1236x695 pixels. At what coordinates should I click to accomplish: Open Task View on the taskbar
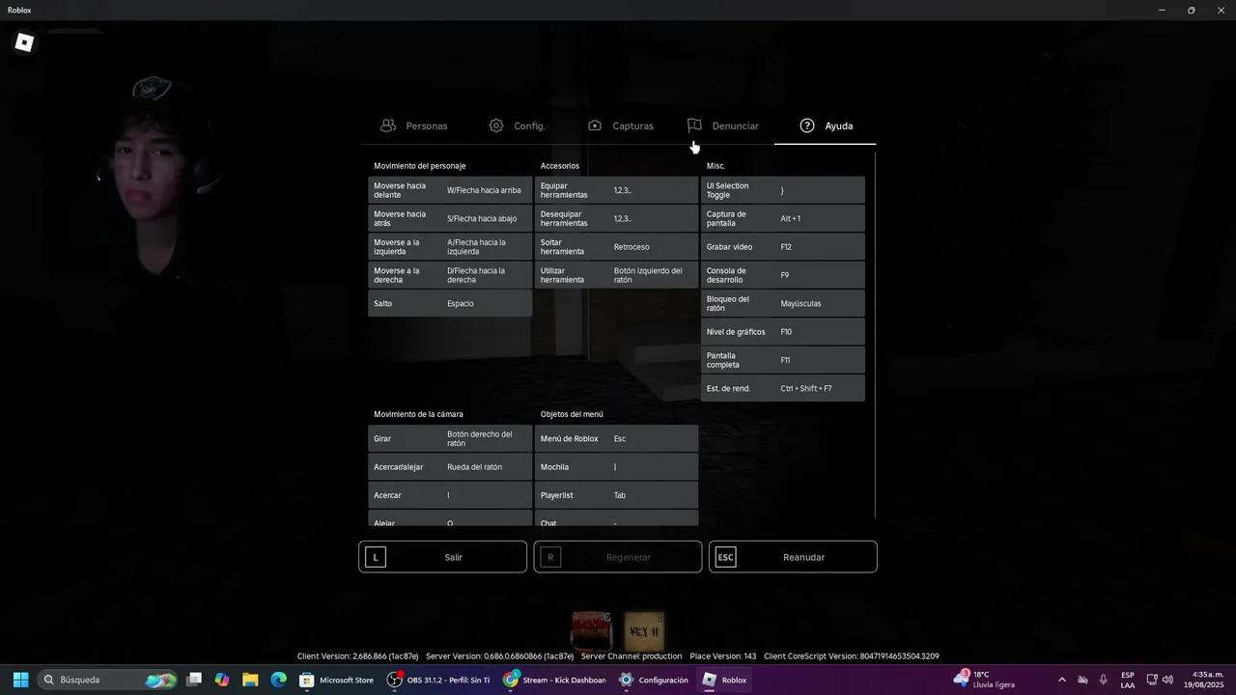pos(194,680)
